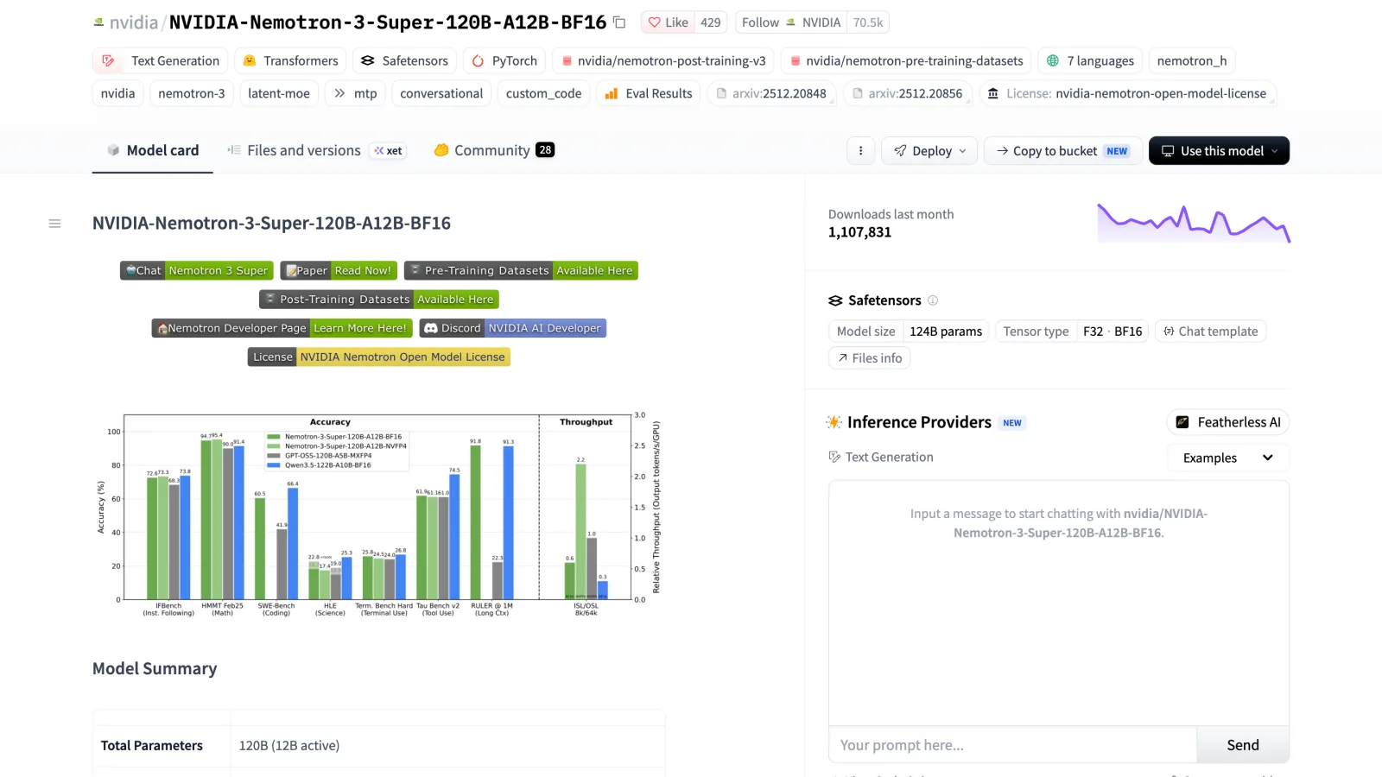
Task: Click the downloads trend sparkline chart
Action: coord(1194,223)
